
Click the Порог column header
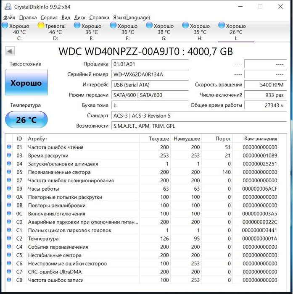point(217,139)
